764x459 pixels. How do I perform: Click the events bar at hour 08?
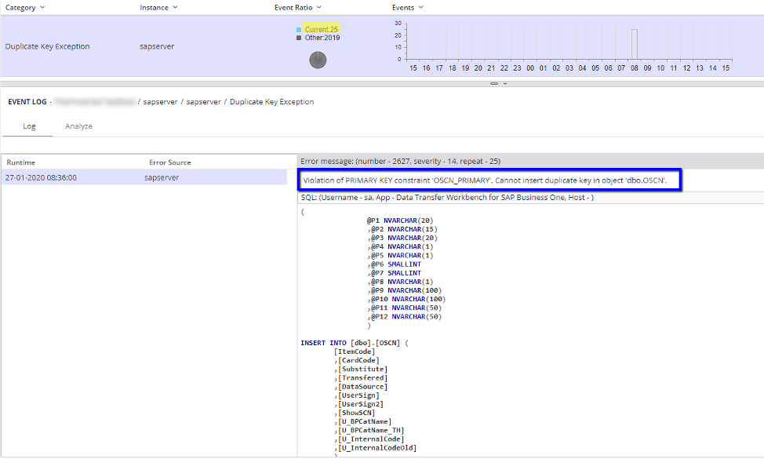635,44
